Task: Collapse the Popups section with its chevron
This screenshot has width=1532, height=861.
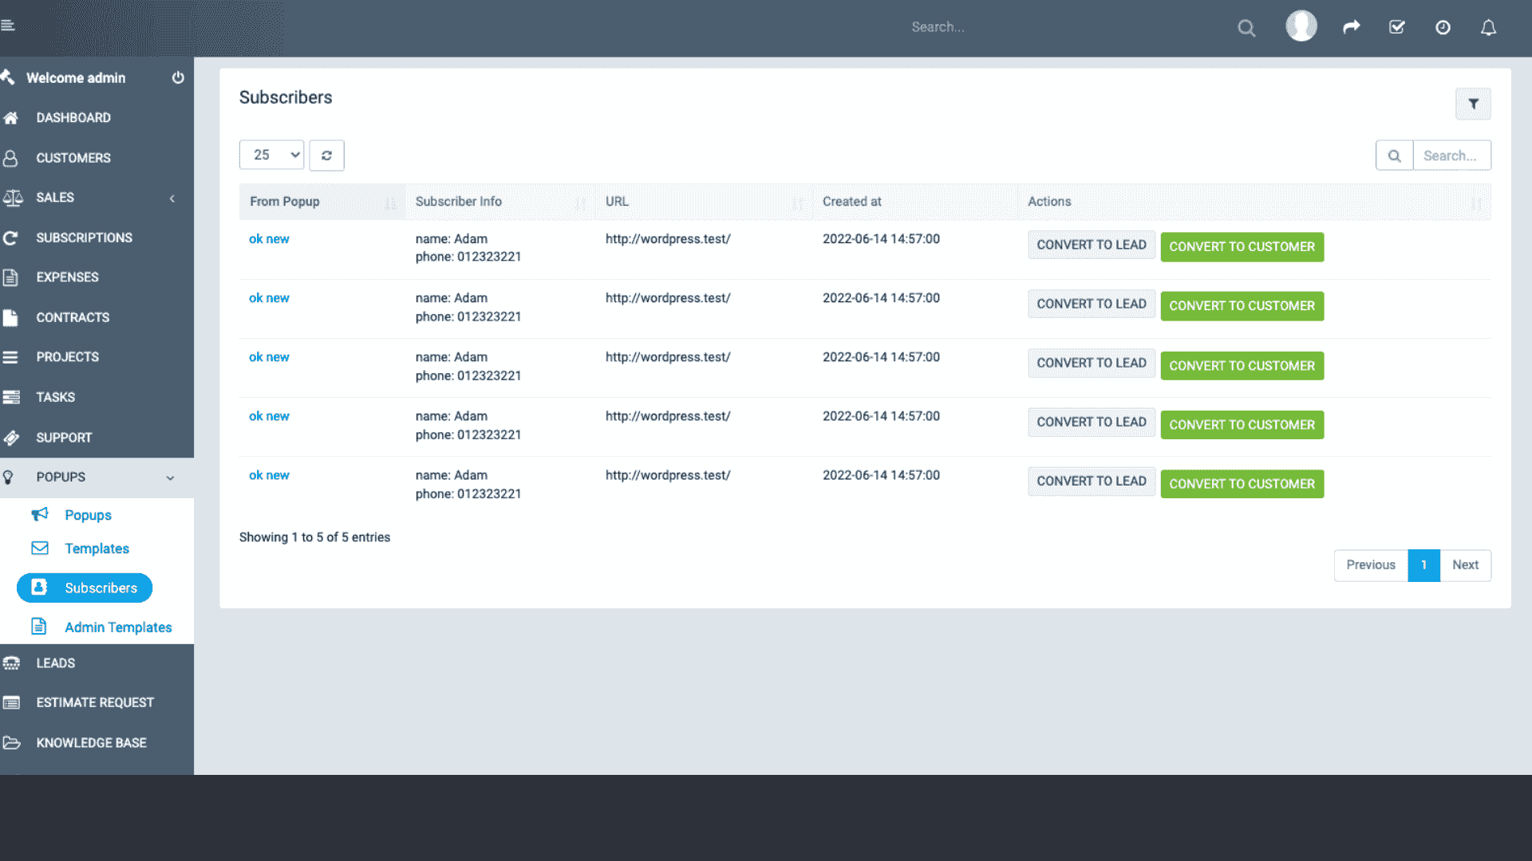Action: (x=170, y=478)
